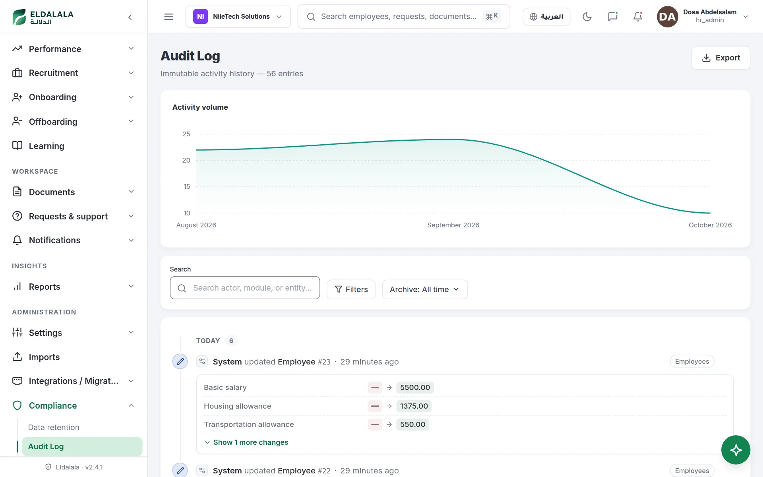Screen dimensions: 763x477
Task: Click the Onboarding user-plus icon
Action: coord(17,97)
